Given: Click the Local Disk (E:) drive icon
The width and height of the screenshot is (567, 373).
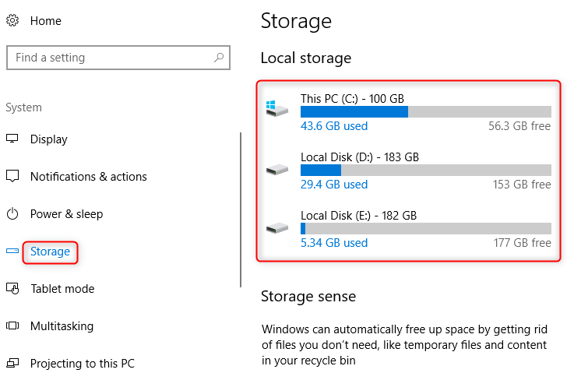Looking at the screenshot, I should click(x=276, y=228).
